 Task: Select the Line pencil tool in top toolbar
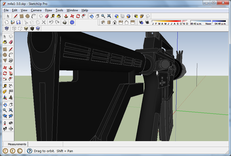16,16
